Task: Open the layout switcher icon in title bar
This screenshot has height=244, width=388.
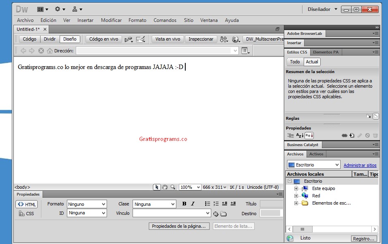Action: click(42, 9)
